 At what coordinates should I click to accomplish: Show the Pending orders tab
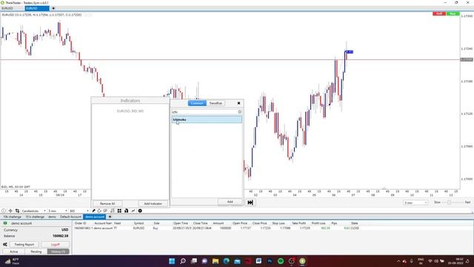coord(36,251)
